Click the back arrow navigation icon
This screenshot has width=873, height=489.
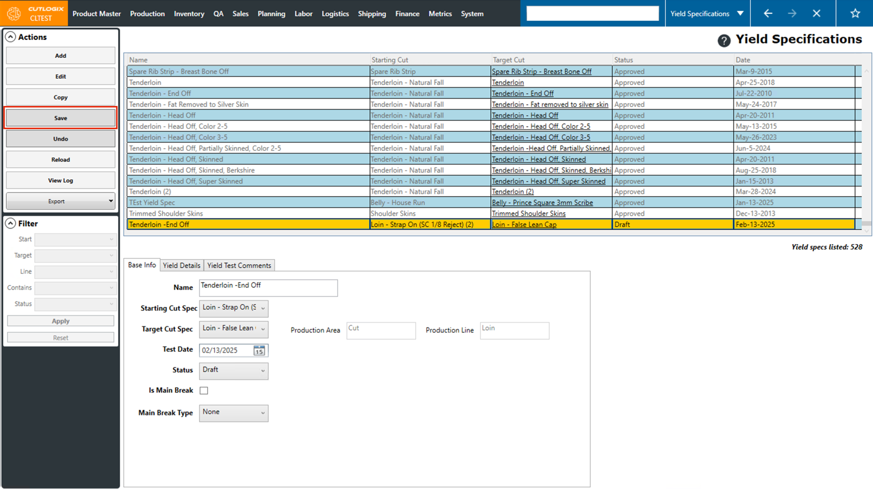pyautogui.click(x=768, y=13)
